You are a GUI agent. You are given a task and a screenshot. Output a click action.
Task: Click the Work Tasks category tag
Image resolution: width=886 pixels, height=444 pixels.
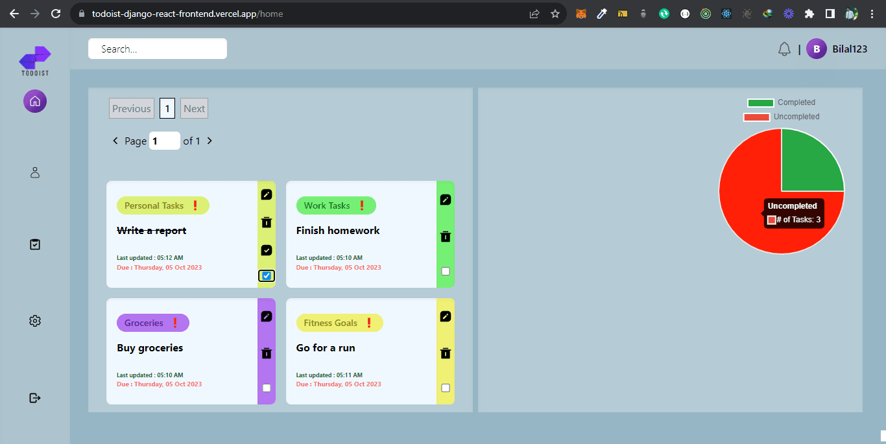coord(336,205)
